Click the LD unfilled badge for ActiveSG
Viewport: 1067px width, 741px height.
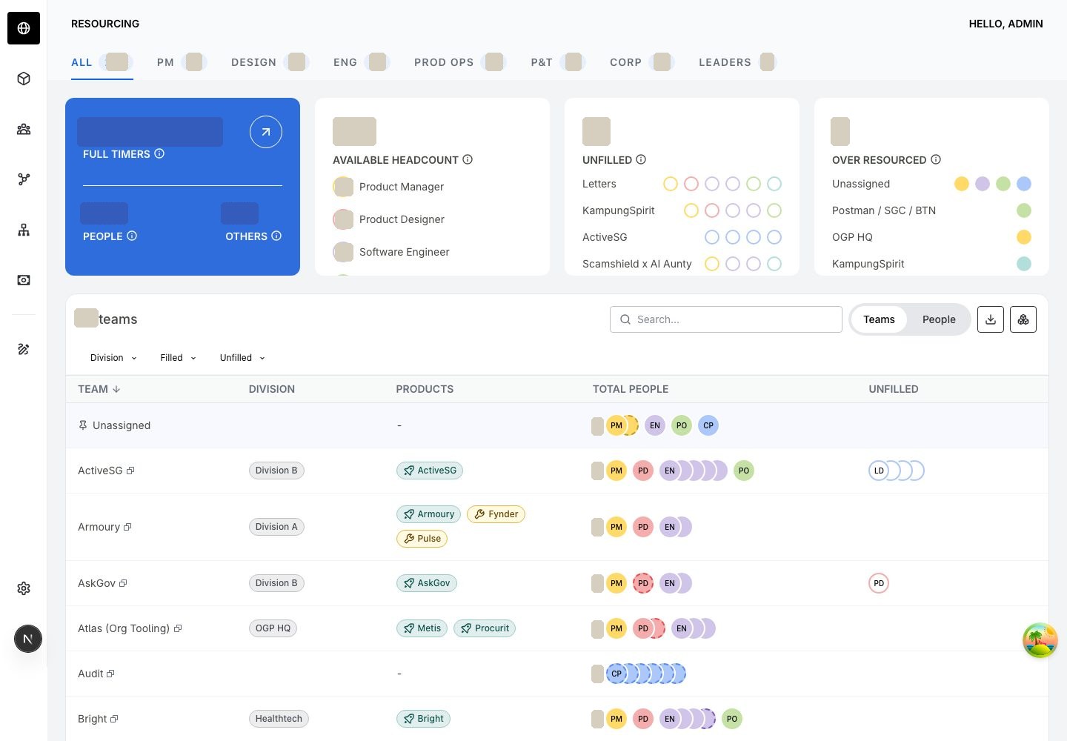pyautogui.click(x=879, y=471)
